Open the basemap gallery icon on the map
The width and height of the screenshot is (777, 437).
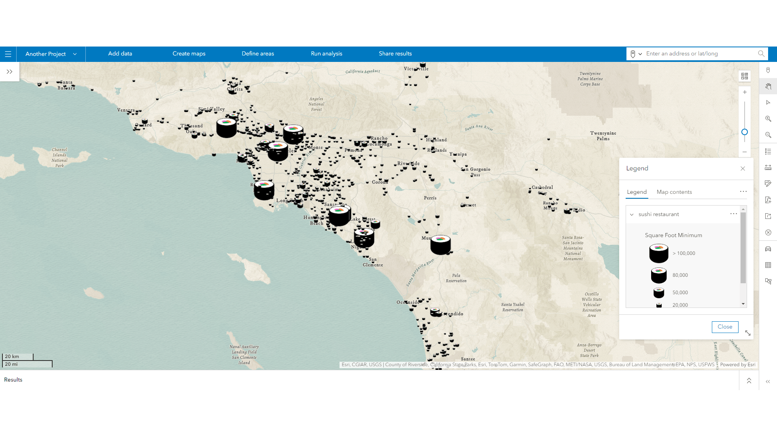pos(745,76)
